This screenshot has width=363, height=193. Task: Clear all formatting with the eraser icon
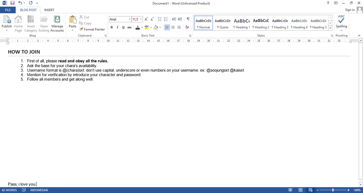[x=187, y=27]
